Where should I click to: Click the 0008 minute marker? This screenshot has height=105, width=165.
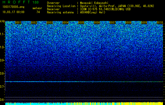tap(128, 23)
